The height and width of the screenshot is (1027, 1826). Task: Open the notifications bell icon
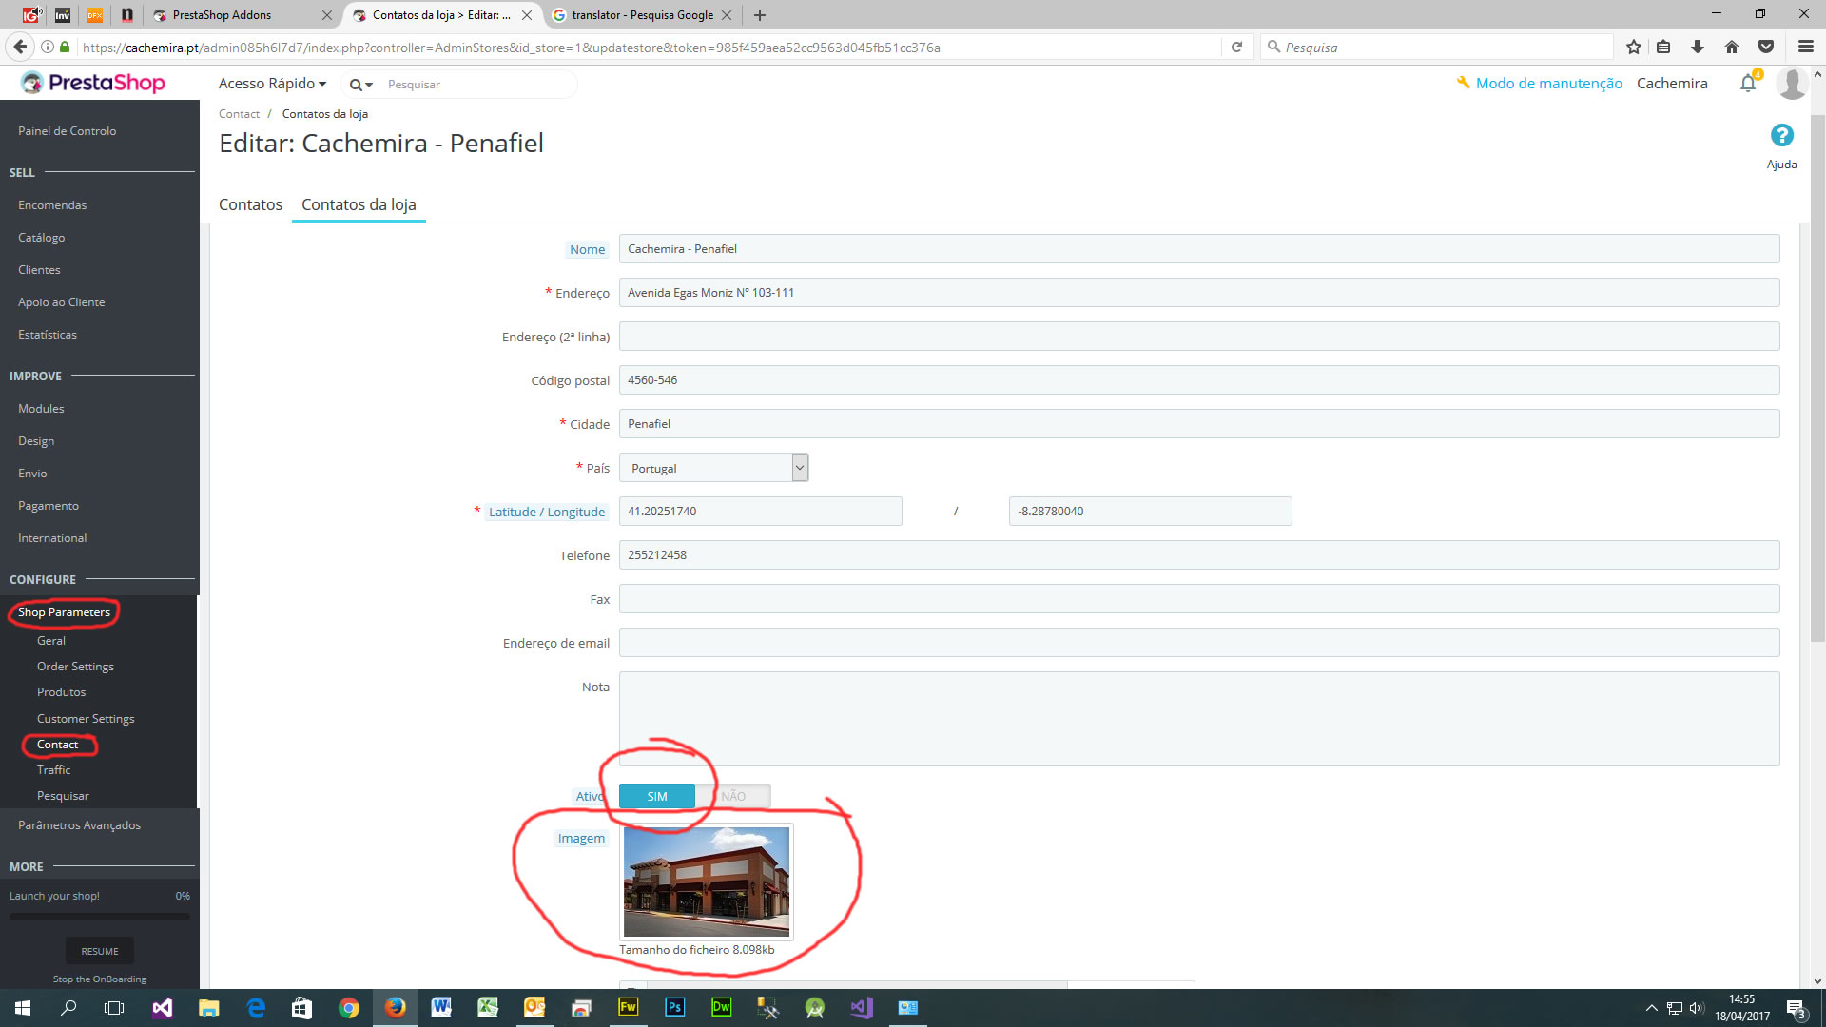(1747, 84)
